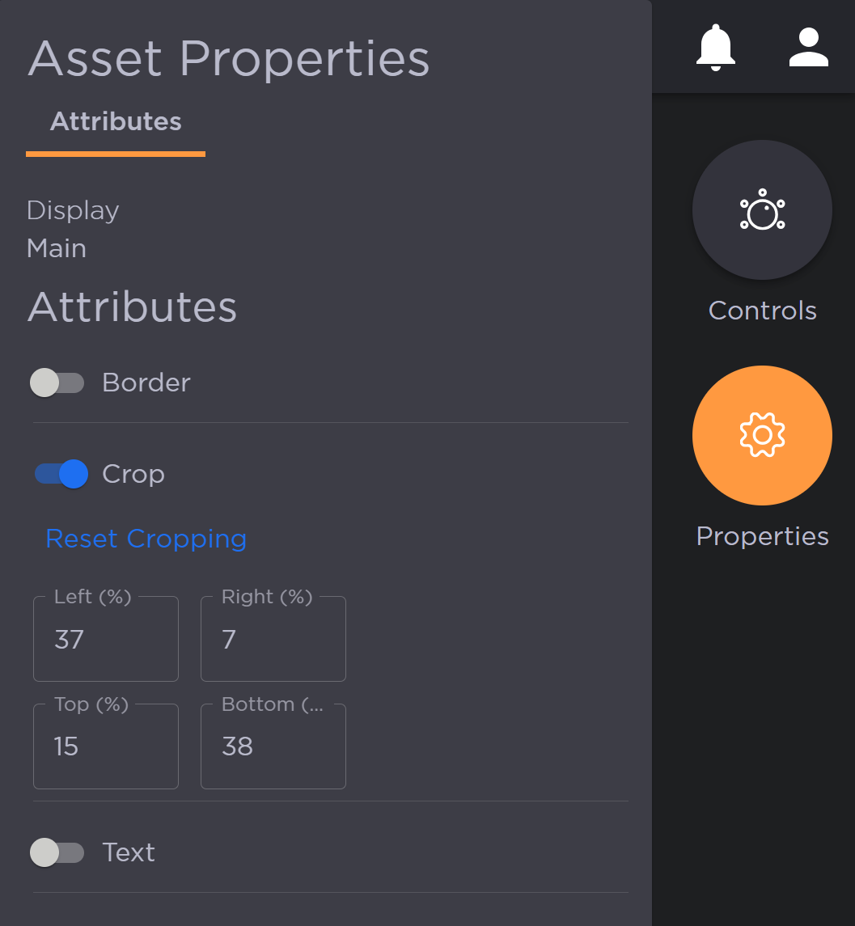Turn on the Text toggle
Image resolution: width=855 pixels, height=926 pixels.
(x=57, y=852)
